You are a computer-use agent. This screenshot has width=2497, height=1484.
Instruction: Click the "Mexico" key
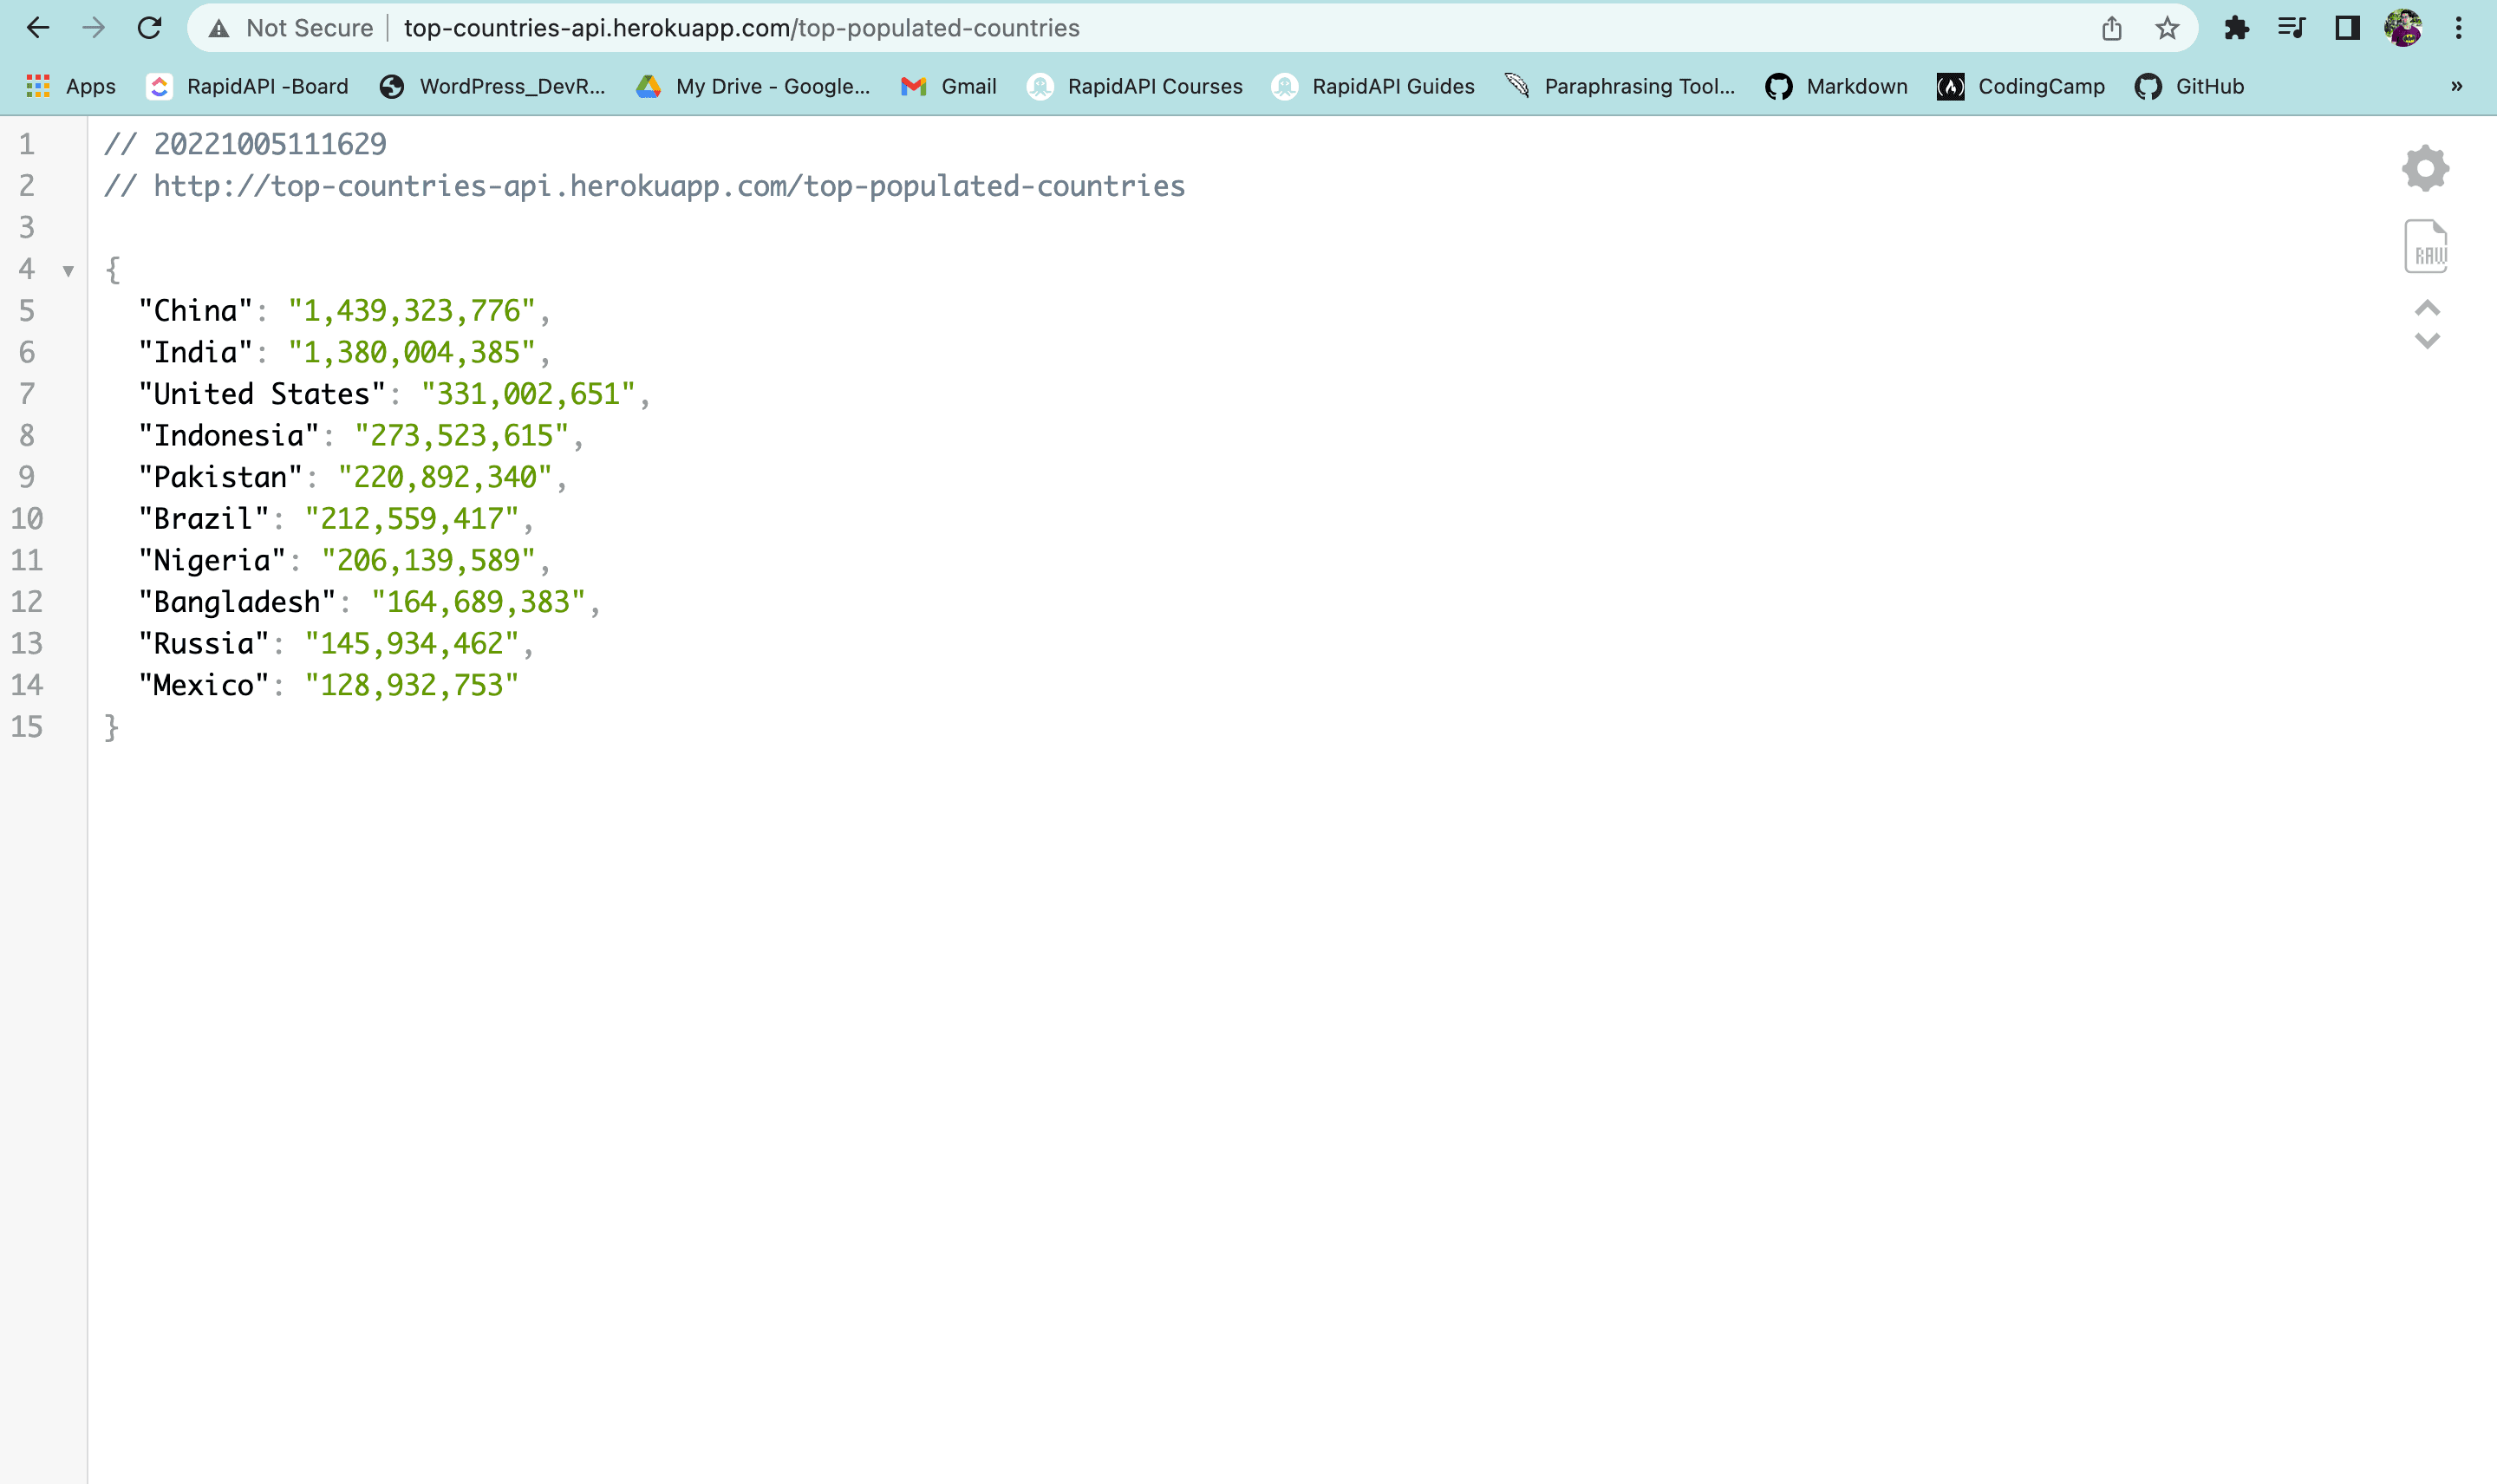tap(204, 685)
